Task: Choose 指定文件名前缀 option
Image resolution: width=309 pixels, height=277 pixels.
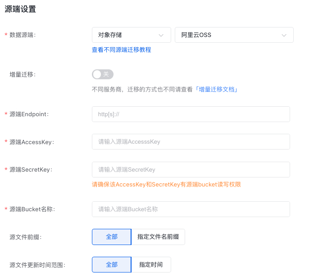Action: 158,237
